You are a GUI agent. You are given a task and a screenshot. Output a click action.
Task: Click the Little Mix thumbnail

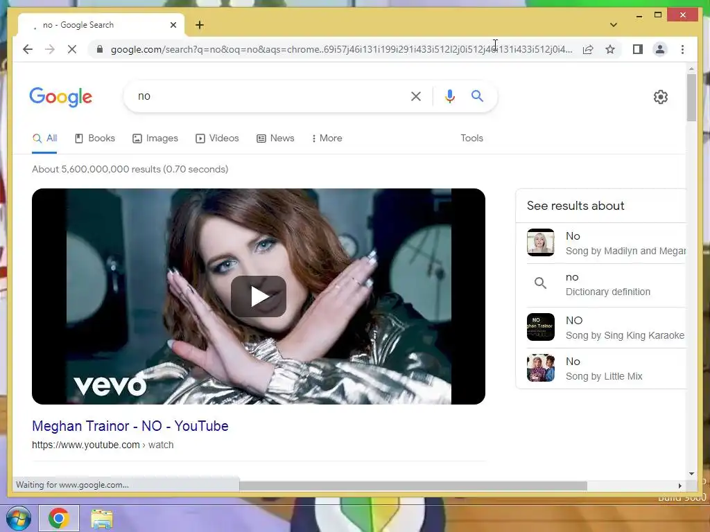coord(541,368)
